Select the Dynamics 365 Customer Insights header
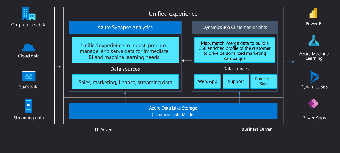Viewport: 340px width, 153px height. [x=235, y=28]
